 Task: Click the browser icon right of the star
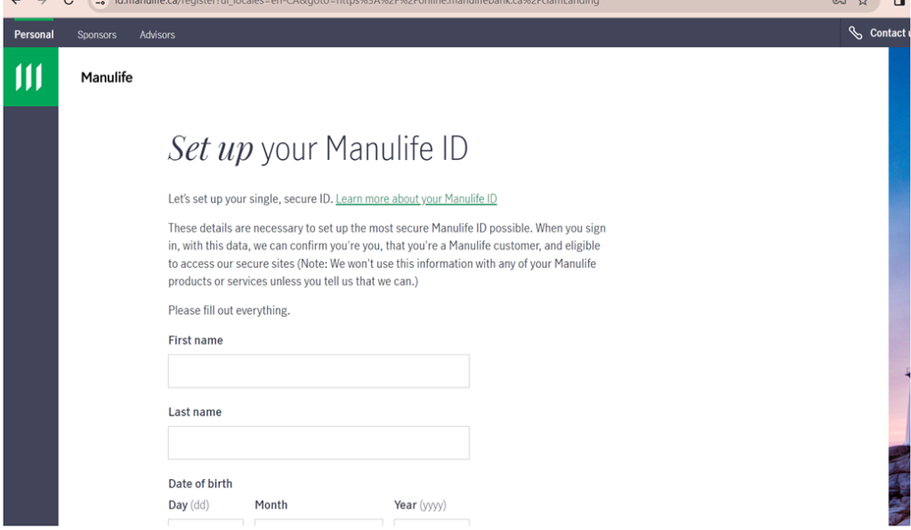tap(898, 3)
